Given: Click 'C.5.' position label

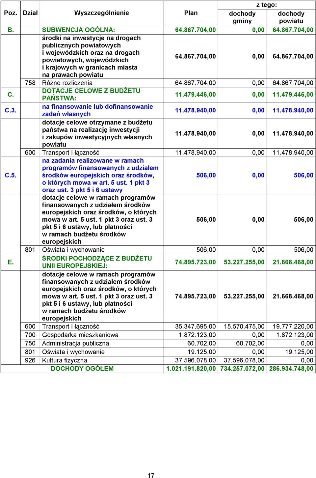Looking at the screenshot, I should [11, 175].
